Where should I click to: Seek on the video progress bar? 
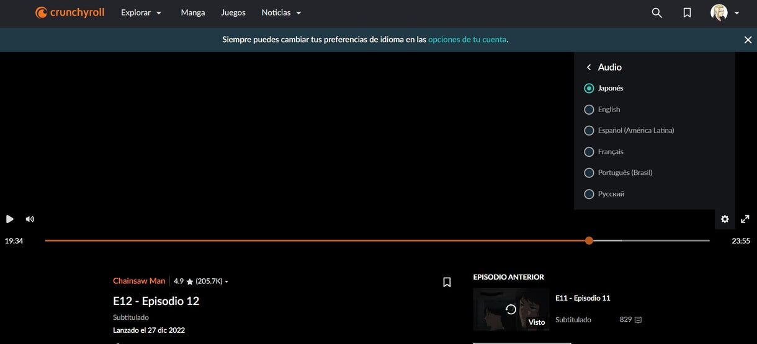[377, 240]
